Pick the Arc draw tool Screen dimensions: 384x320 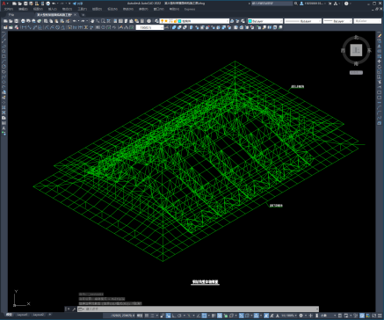(x=4, y=62)
